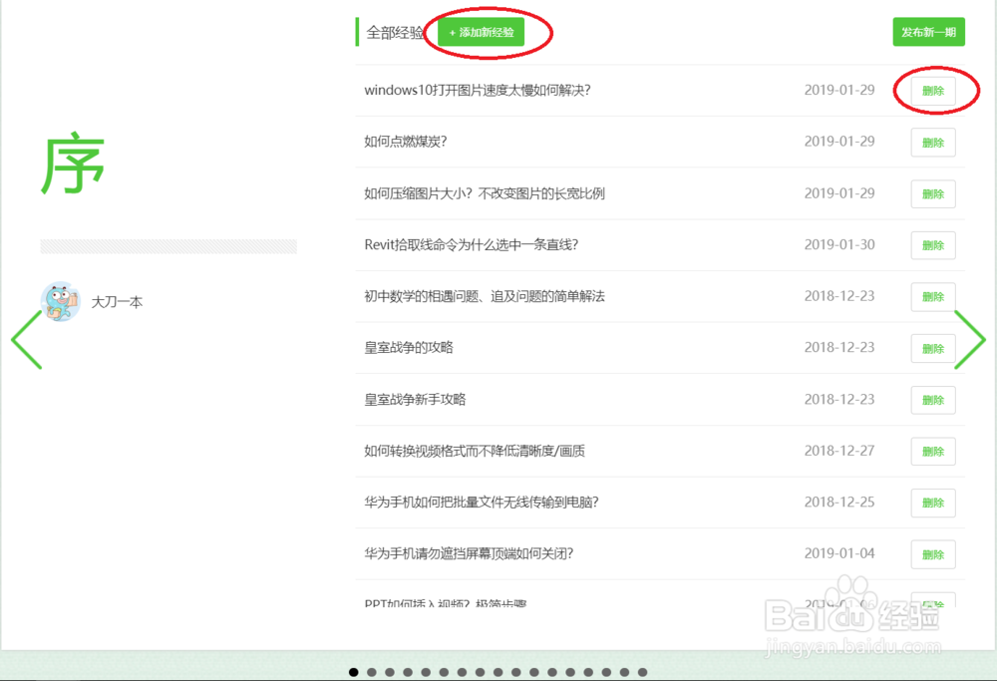Click the "发布新一期" button
The image size is (997, 681).
click(x=928, y=32)
